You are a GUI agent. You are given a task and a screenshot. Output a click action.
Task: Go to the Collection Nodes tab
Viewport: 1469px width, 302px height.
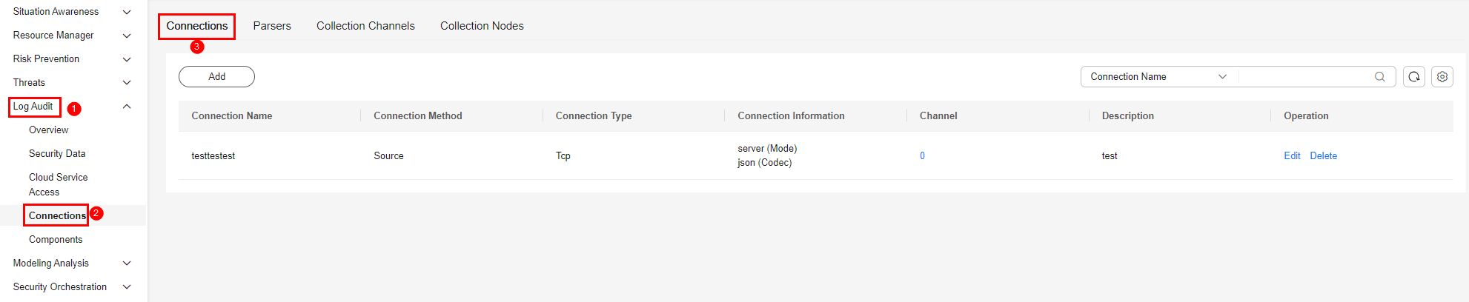point(482,26)
